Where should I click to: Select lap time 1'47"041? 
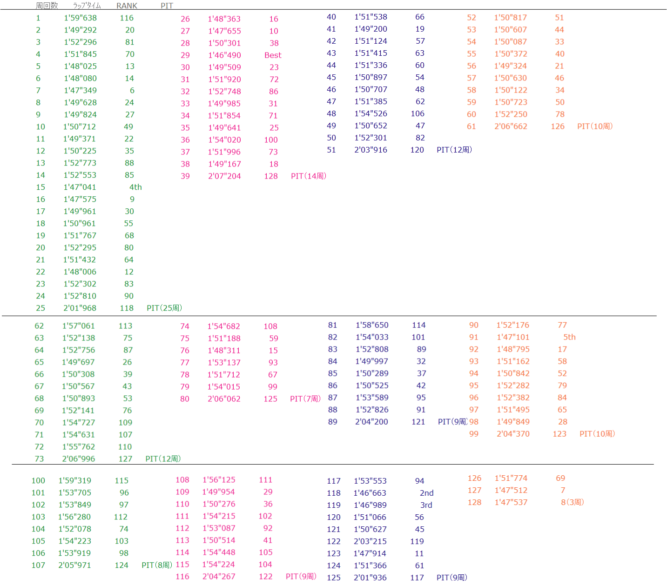click(80, 187)
